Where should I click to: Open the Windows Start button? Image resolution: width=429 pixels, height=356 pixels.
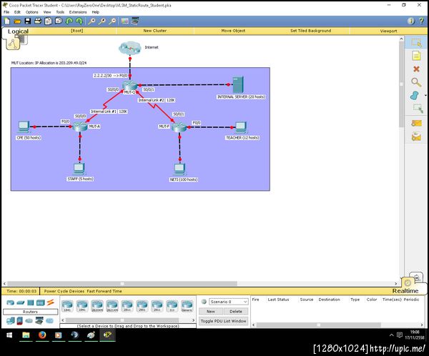click(x=9, y=335)
